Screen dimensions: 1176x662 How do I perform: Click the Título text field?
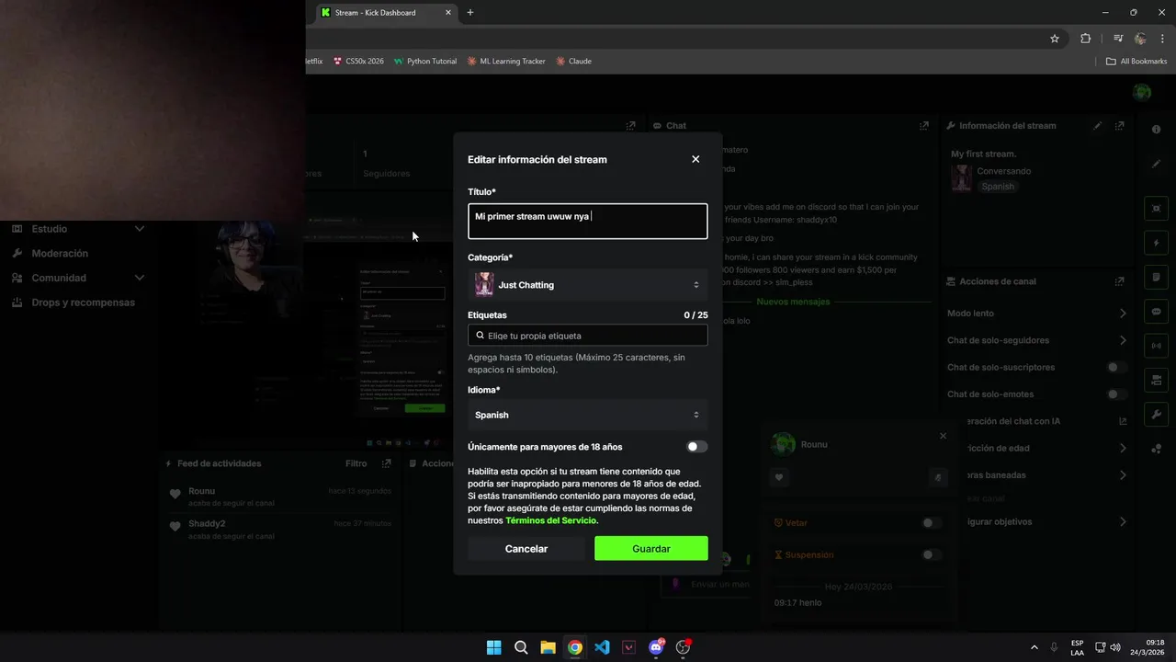coord(587,221)
